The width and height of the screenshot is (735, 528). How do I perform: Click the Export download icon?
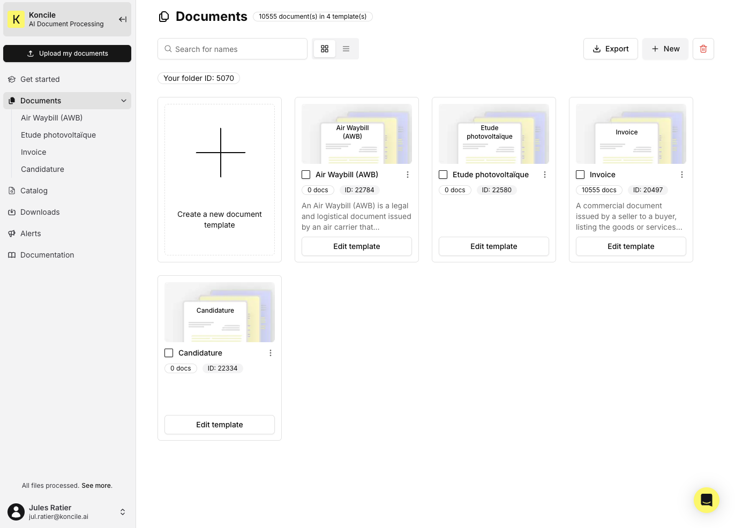596,49
